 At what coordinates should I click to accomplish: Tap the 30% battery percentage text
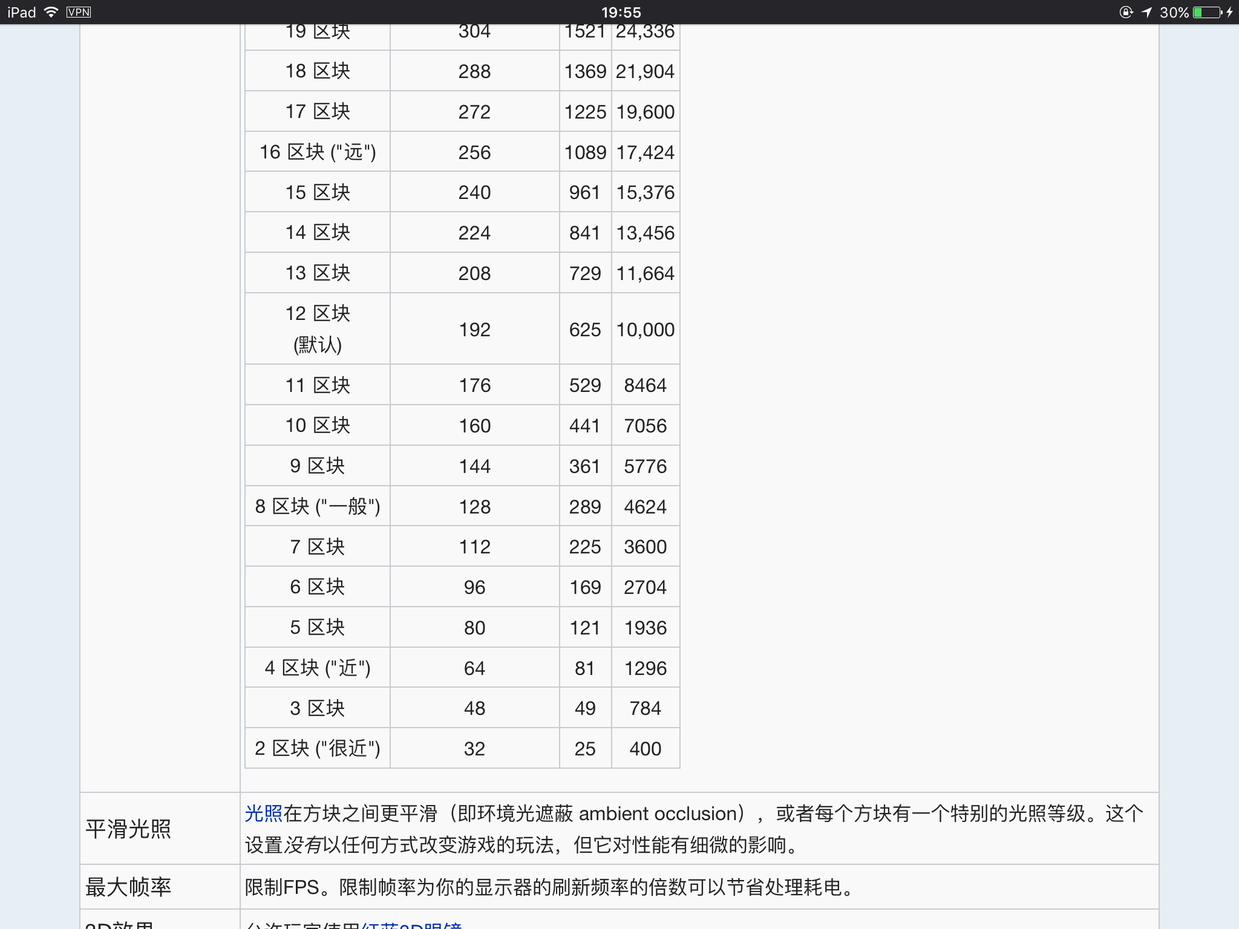(x=1174, y=12)
